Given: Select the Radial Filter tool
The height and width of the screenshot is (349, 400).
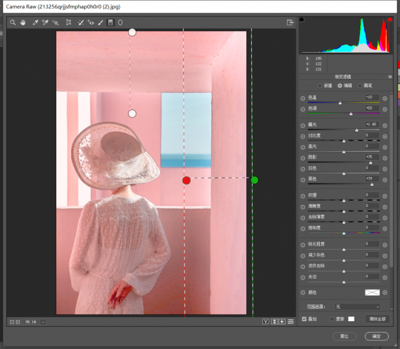Looking at the screenshot, I should pyautogui.click(x=120, y=23).
